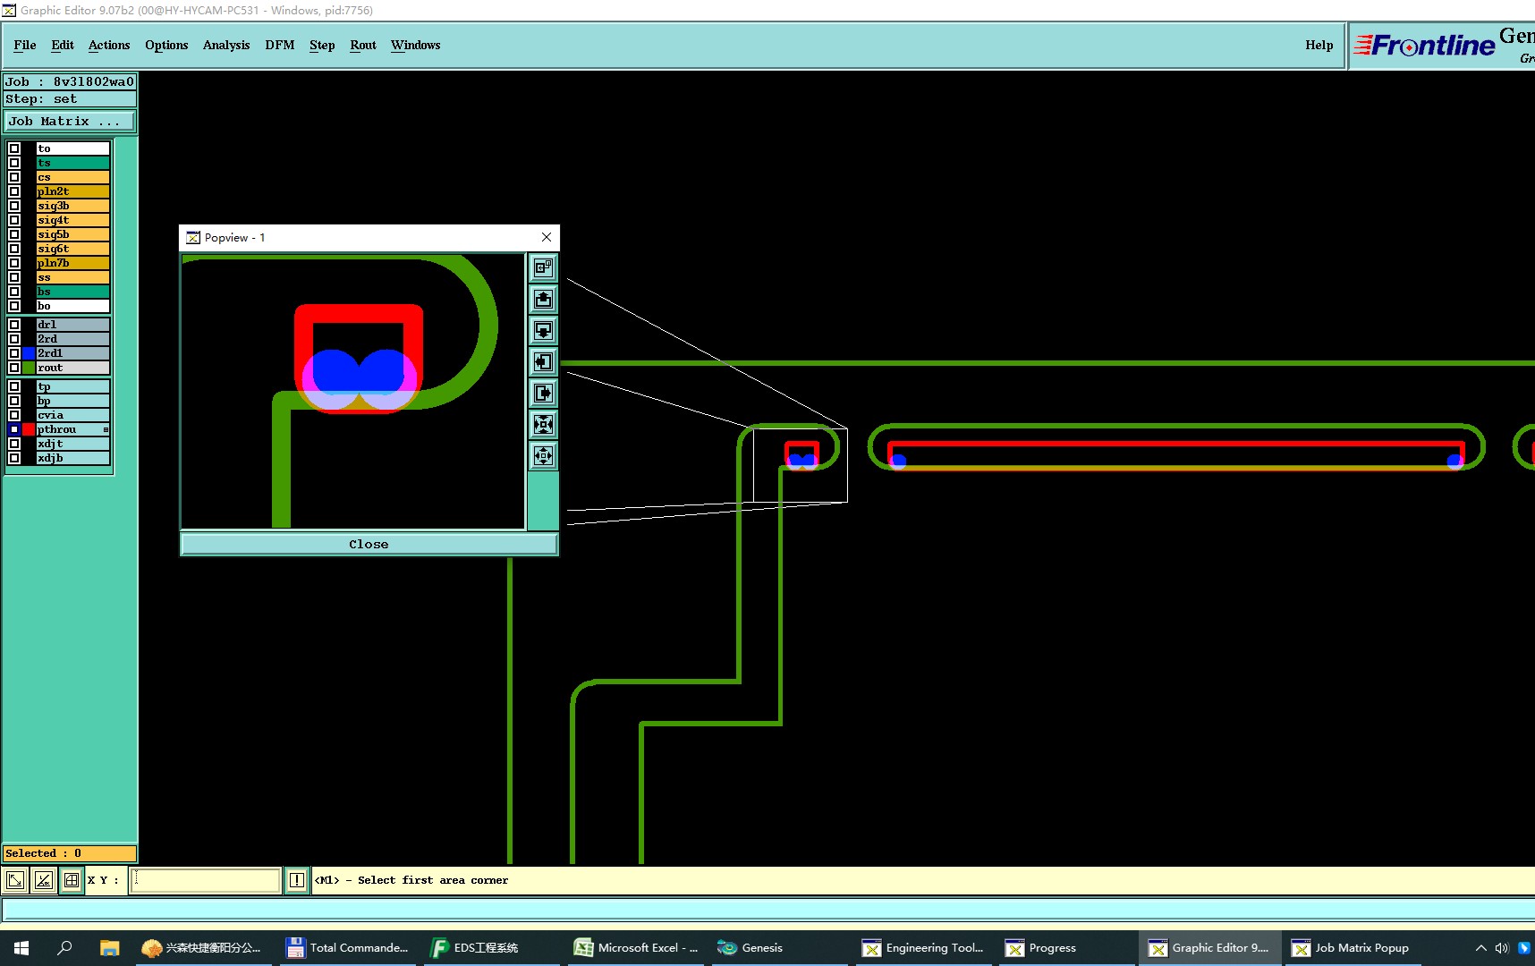
Task: Switch to Engineering Tool window in taskbar
Action: (923, 948)
